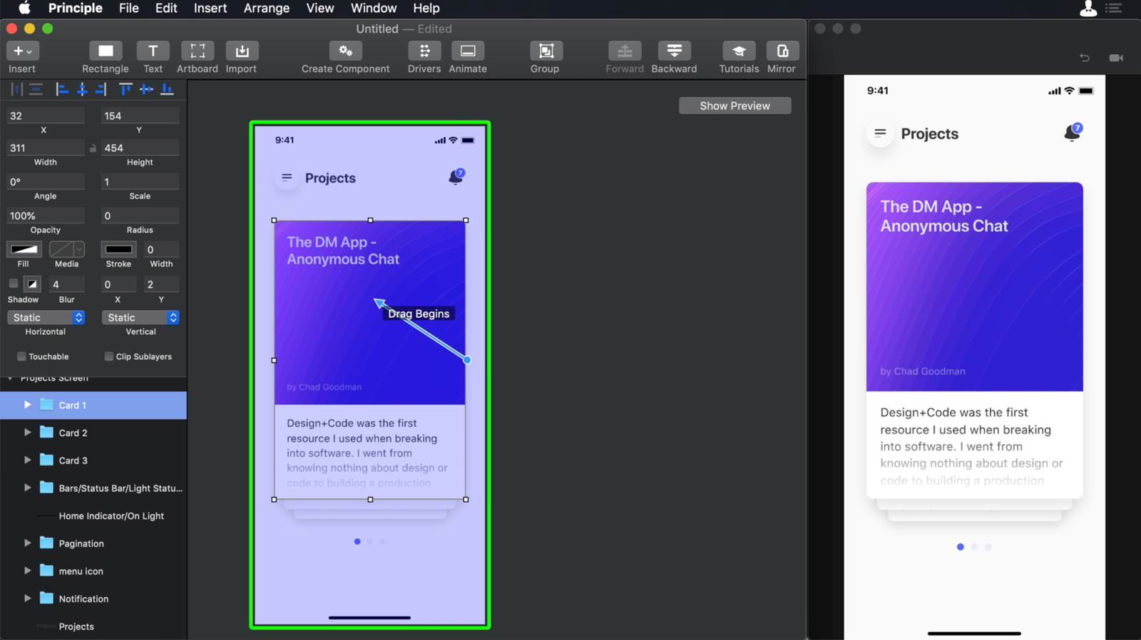Screen dimensions: 1141x640
Task: Click the Shadow color swatch
Action: pyautogui.click(x=32, y=284)
